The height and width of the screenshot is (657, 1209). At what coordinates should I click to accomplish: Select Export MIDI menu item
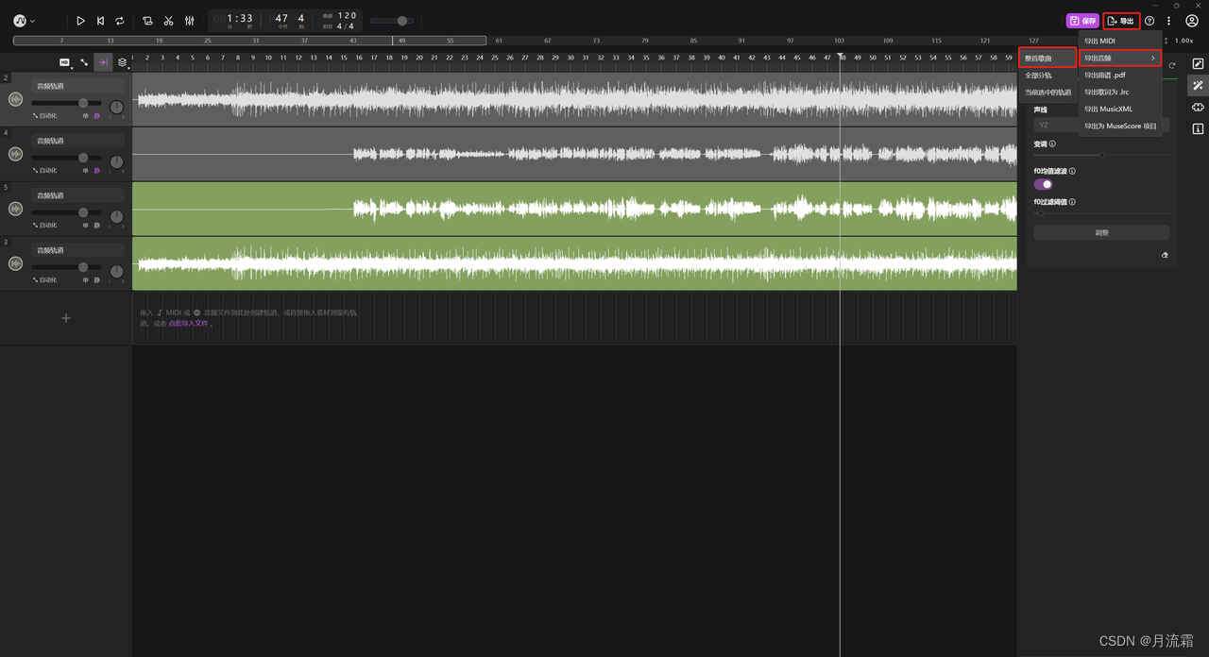pyautogui.click(x=1120, y=41)
